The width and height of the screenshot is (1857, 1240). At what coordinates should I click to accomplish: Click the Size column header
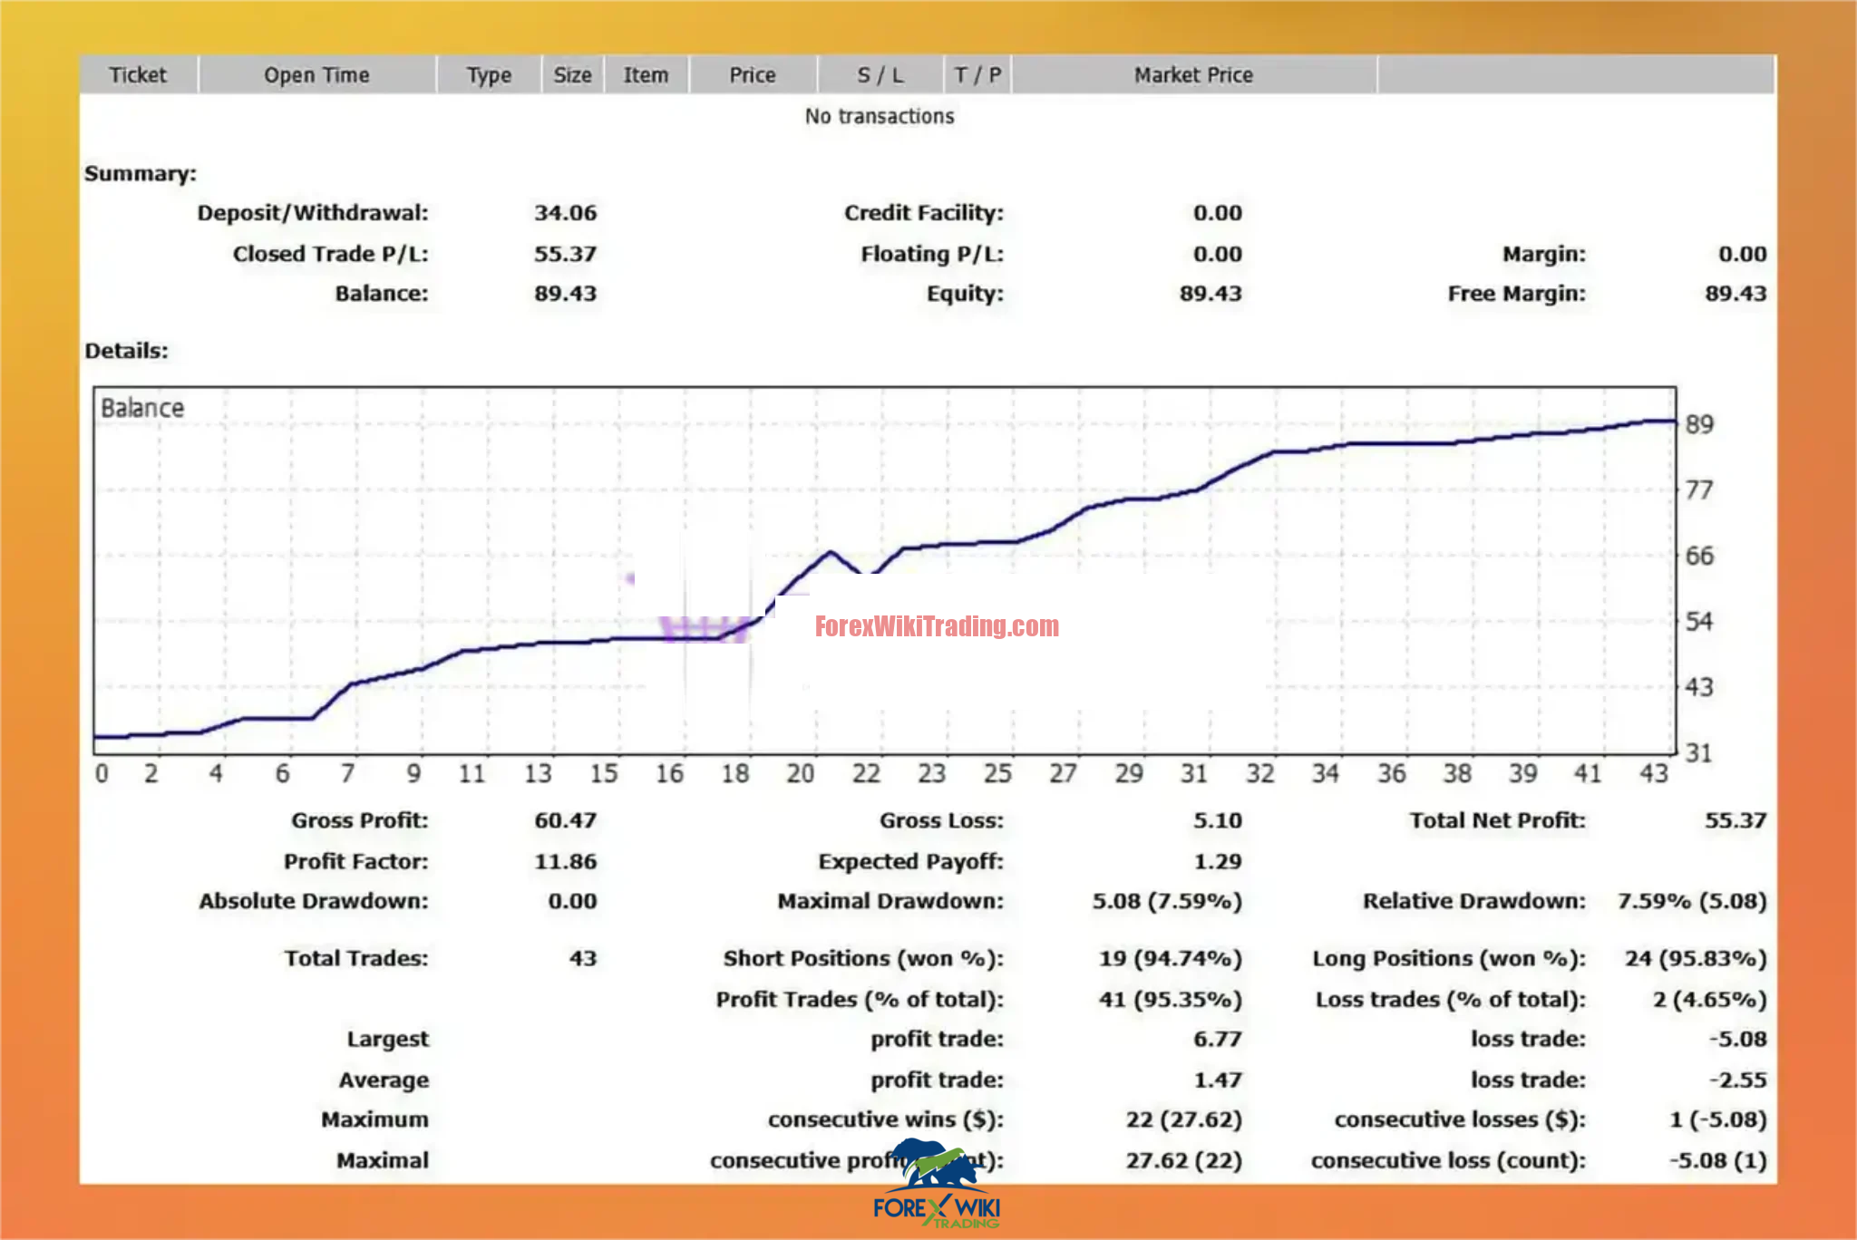pyautogui.click(x=572, y=75)
